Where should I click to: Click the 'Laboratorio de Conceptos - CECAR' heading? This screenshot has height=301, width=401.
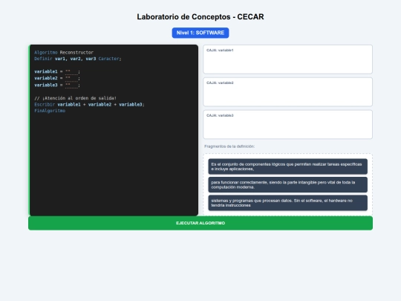click(x=200, y=17)
